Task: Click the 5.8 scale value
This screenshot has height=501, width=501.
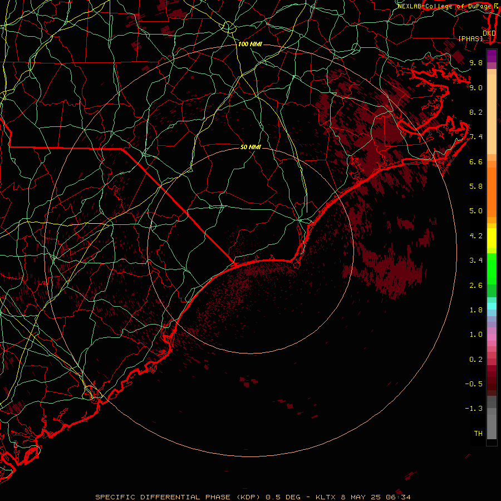Action: 476,186
